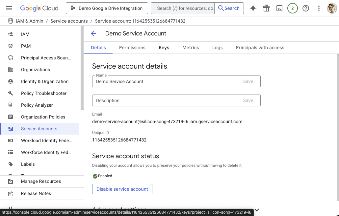Click the green Enabled check icon

[95, 176]
